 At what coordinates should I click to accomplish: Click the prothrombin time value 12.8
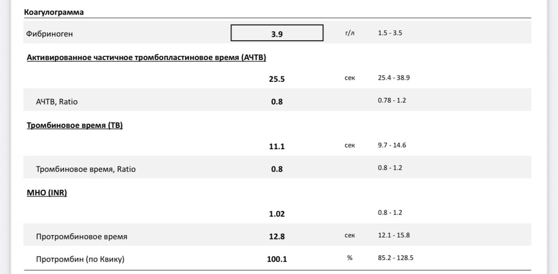277,237
